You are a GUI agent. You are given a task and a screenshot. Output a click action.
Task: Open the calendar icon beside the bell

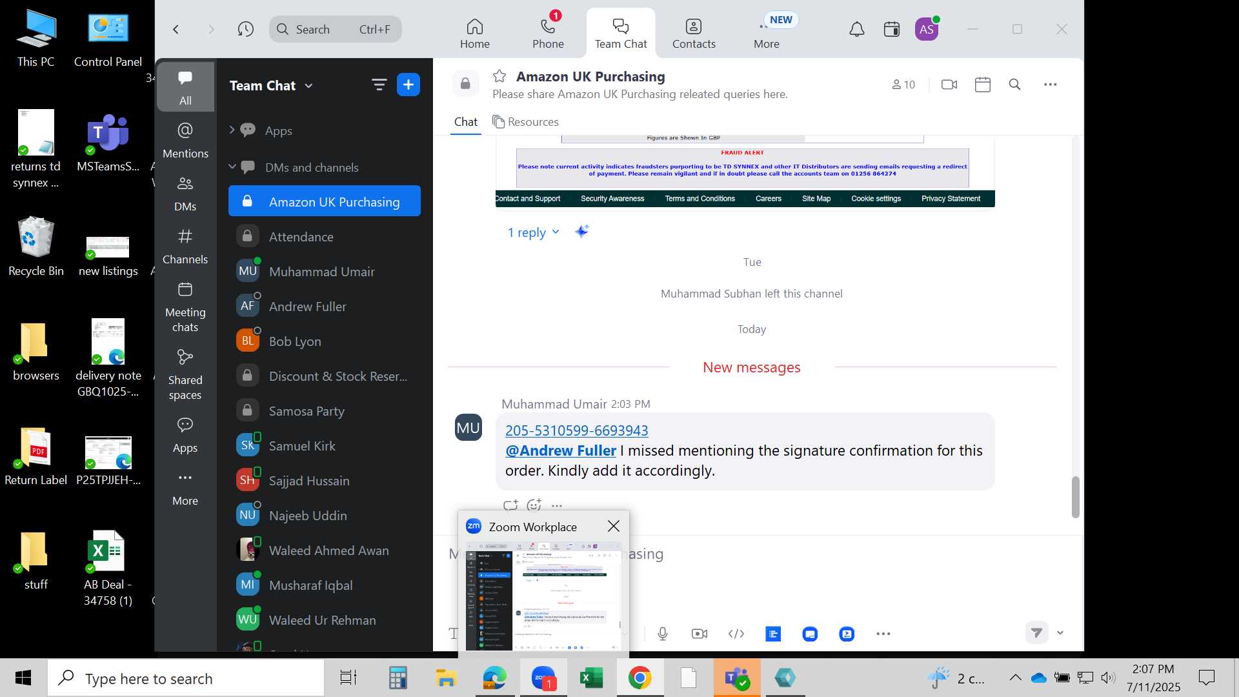click(x=892, y=29)
